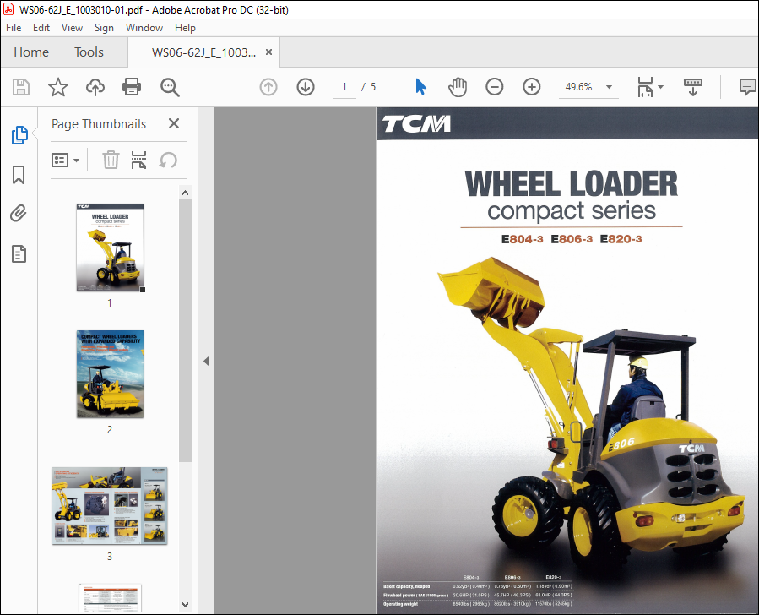Image resolution: width=759 pixels, height=615 pixels.
Task: Open the View menu
Action: tap(72, 28)
